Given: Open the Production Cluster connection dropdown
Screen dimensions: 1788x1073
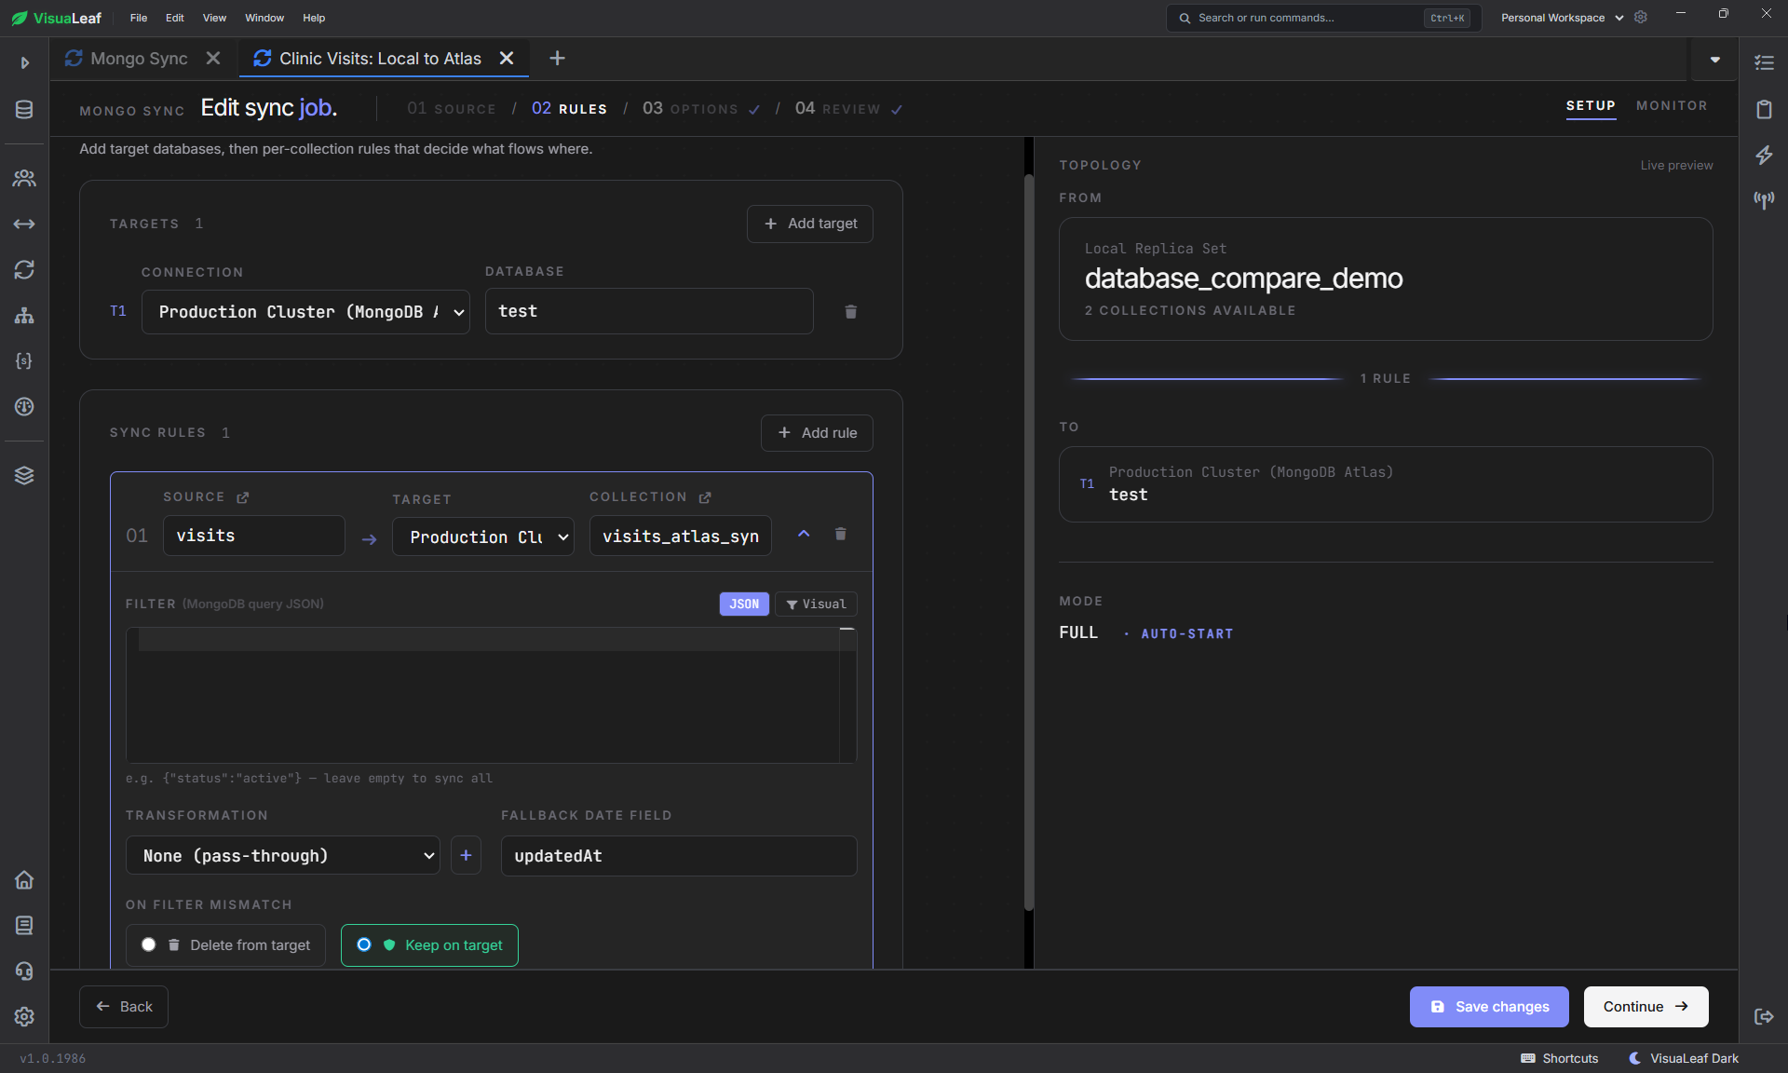Looking at the screenshot, I should (x=305, y=311).
